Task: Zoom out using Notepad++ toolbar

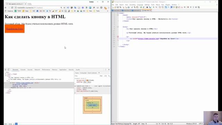Action: pyautogui.click(x=156, y=7)
